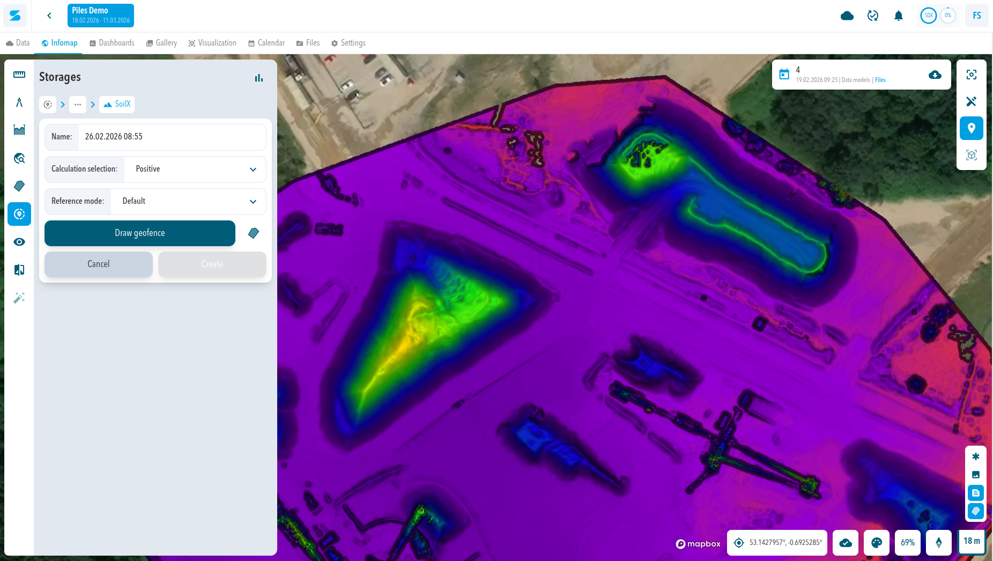Toggle the 3D object capture icon

(972, 155)
